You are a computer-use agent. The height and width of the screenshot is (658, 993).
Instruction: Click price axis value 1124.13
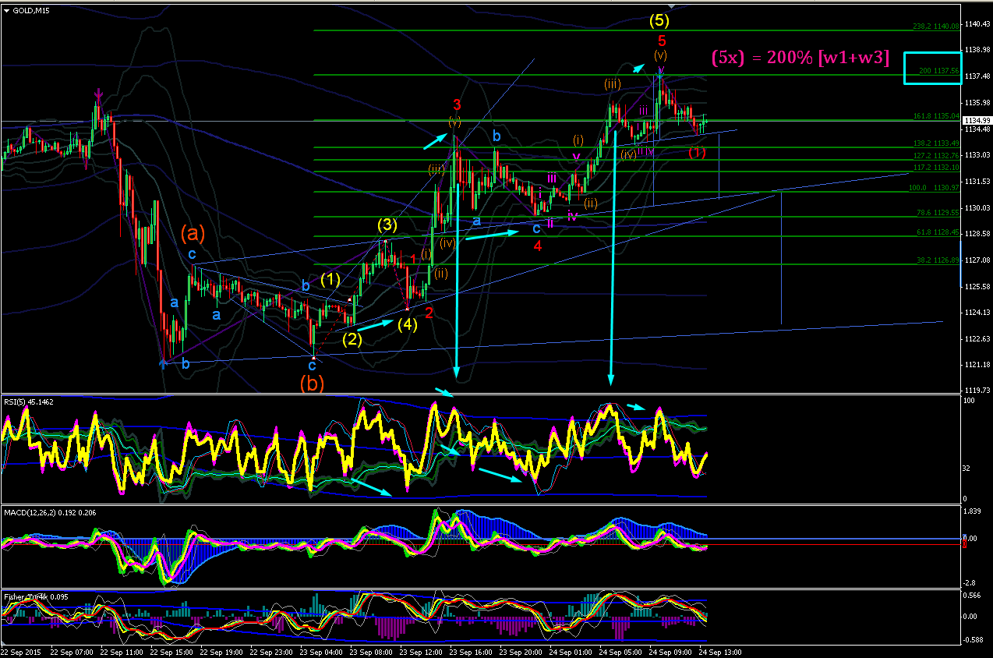976,312
